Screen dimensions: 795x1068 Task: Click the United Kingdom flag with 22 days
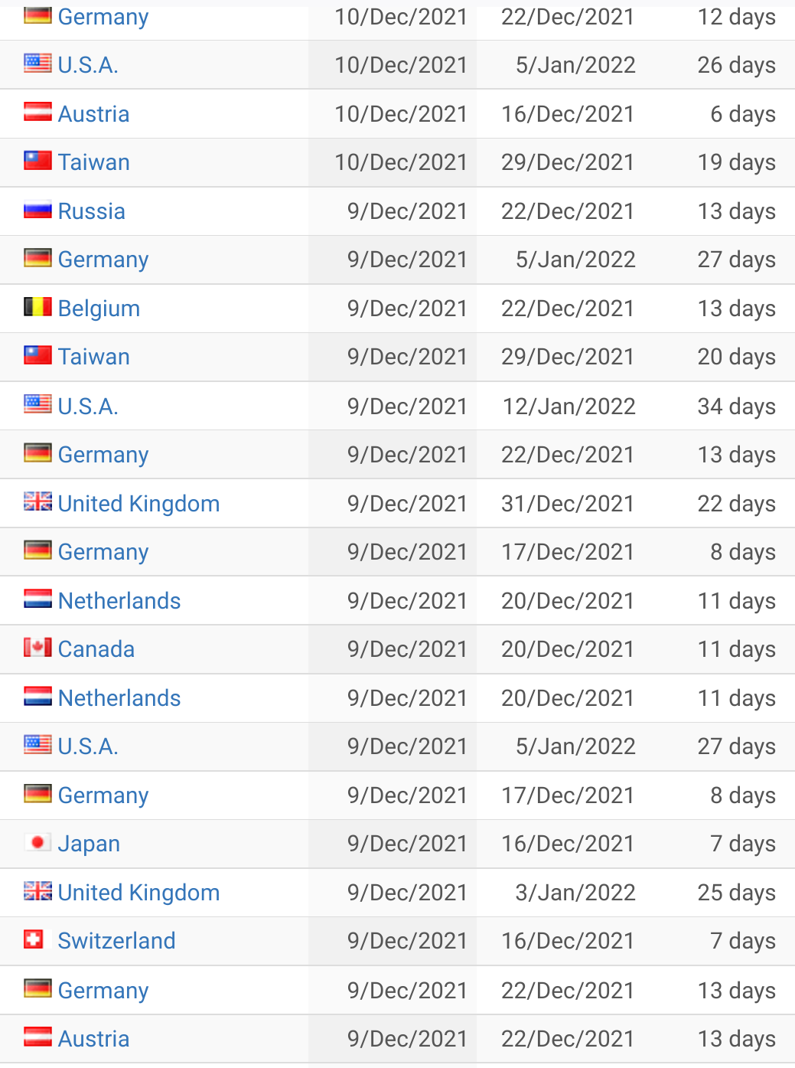37,503
